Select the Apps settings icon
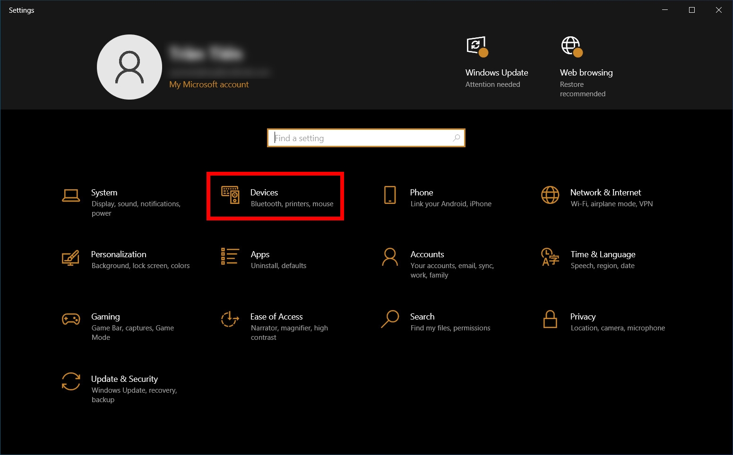Screen dimensions: 733x455 [230, 257]
